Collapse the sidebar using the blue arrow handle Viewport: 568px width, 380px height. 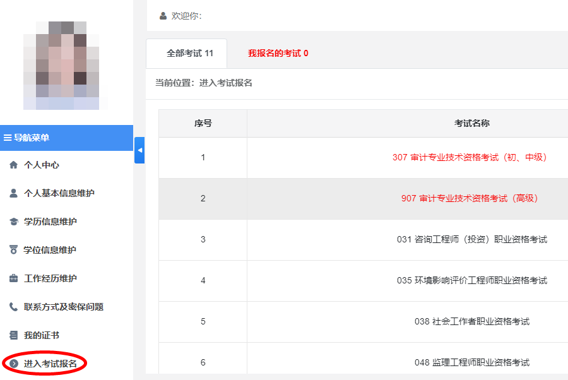click(139, 150)
